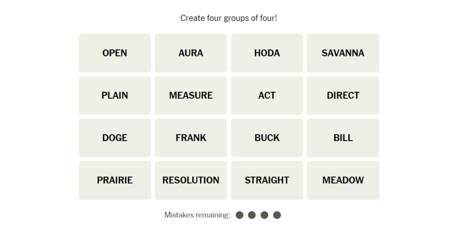The image size is (458, 229).
Task: Choose the DIRECT word tile
Action: click(x=343, y=95)
